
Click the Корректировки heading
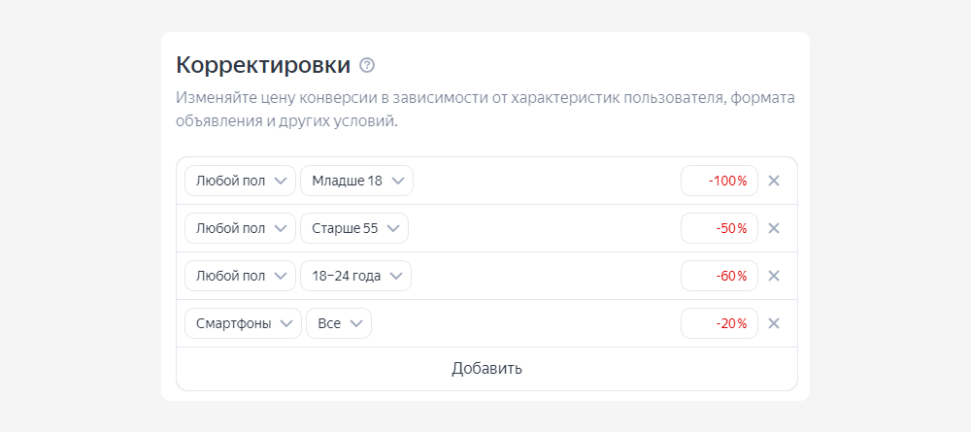tap(263, 66)
